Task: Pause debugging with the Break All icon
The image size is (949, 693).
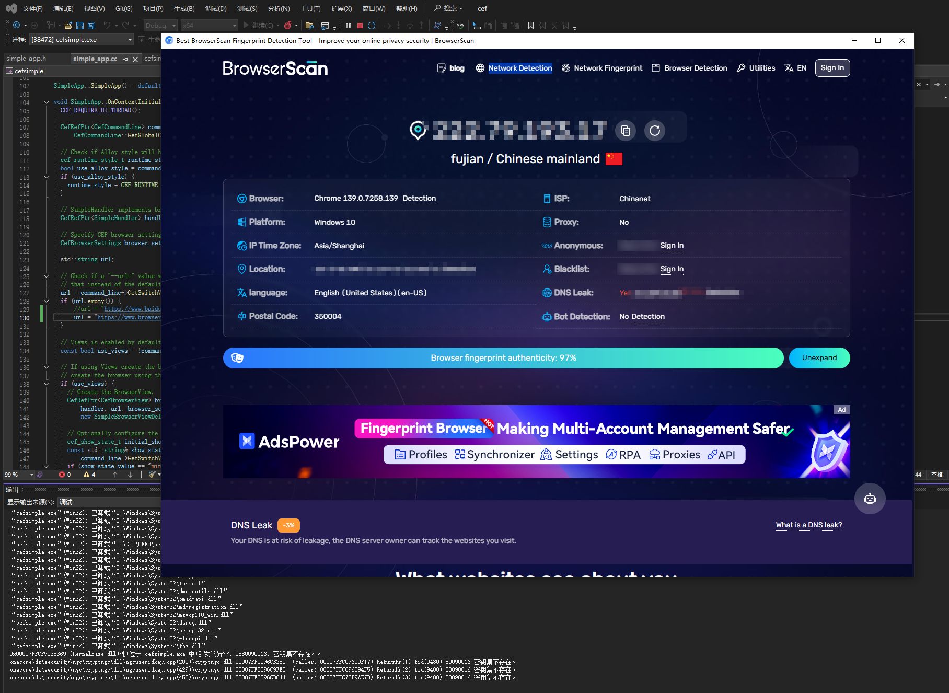Action: pyautogui.click(x=349, y=25)
